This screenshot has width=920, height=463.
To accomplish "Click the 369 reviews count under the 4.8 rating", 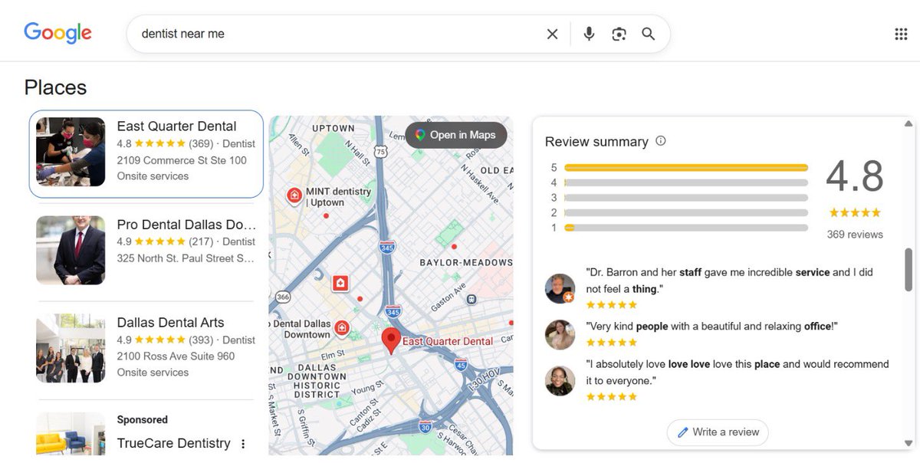I will (x=855, y=235).
